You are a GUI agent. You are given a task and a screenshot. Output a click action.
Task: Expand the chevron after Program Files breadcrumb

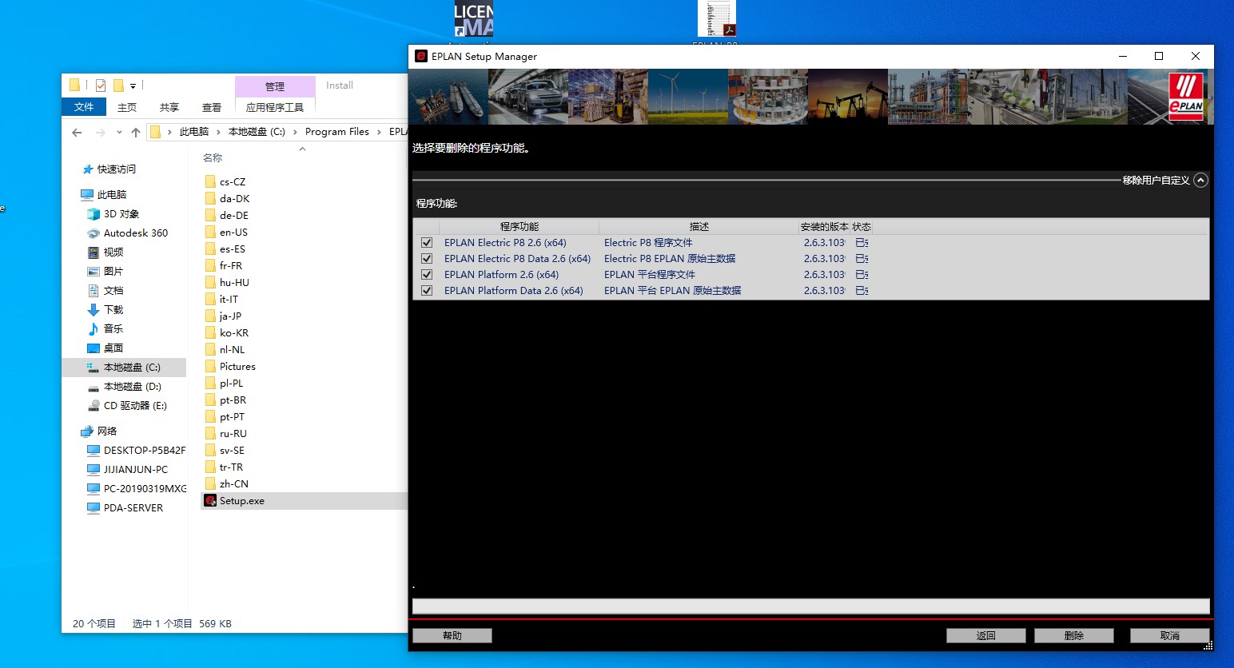[x=379, y=133]
